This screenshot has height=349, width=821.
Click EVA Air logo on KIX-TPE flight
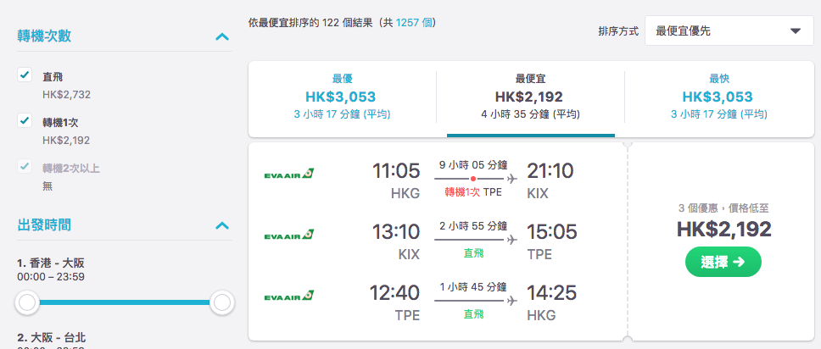(289, 235)
